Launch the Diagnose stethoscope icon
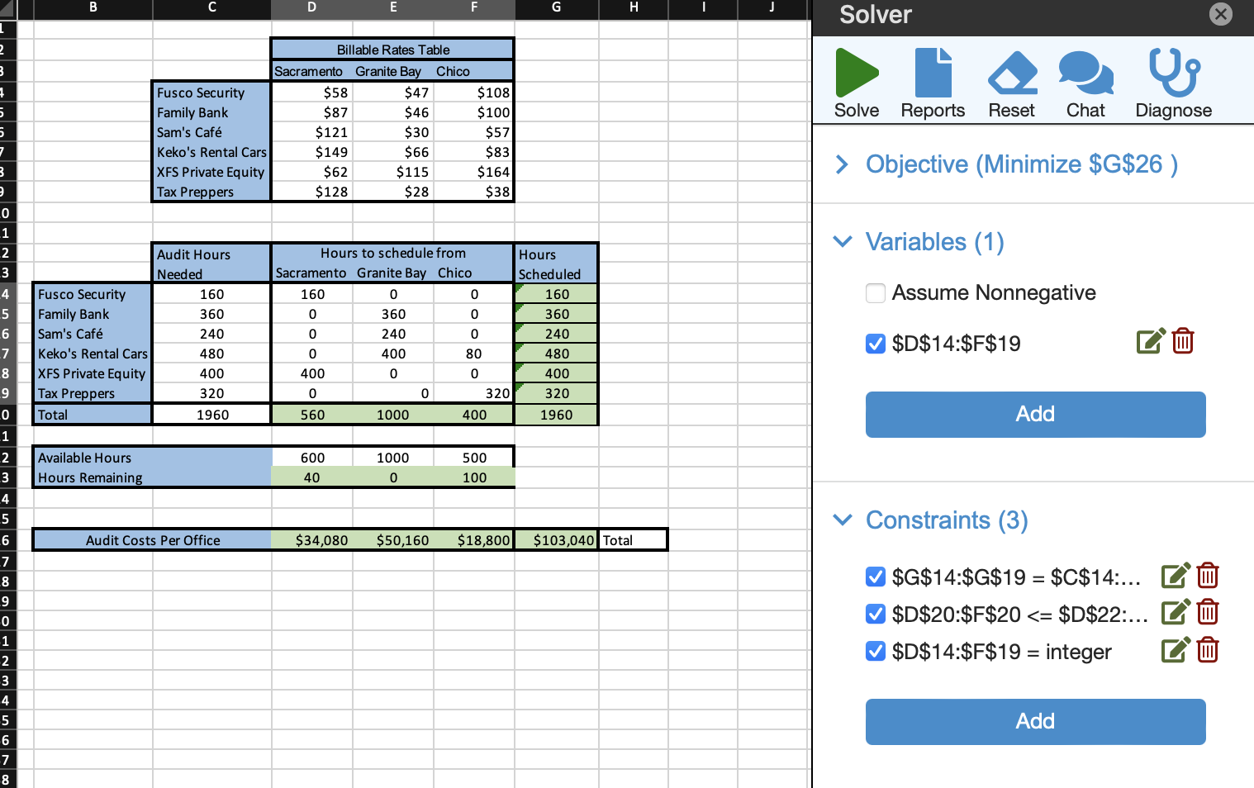Viewport: 1254px width, 788px height. pyautogui.click(x=1174, y=73)
